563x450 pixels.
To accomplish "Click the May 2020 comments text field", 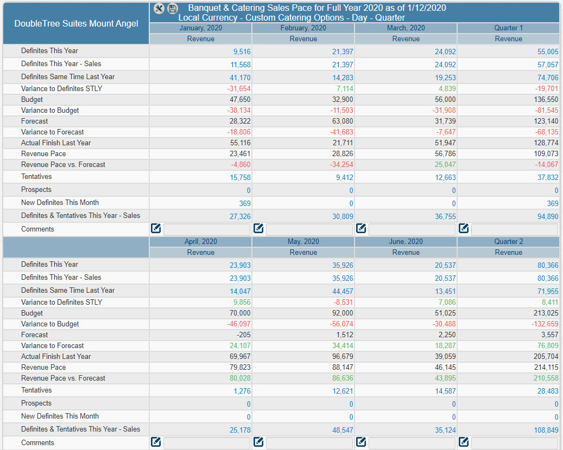I will pyautogui.click(x=309, y=442).
